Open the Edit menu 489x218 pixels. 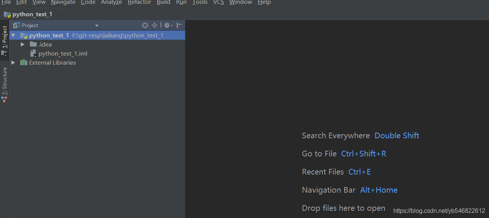[x=22, y=2]
